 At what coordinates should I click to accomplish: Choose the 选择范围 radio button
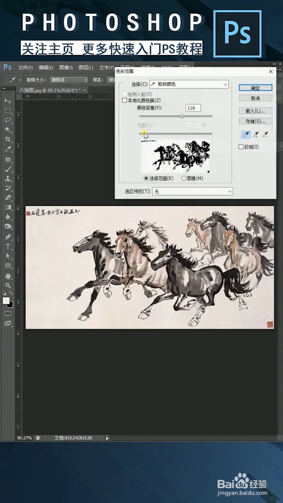pyautogui.click(x=146, y=178)
